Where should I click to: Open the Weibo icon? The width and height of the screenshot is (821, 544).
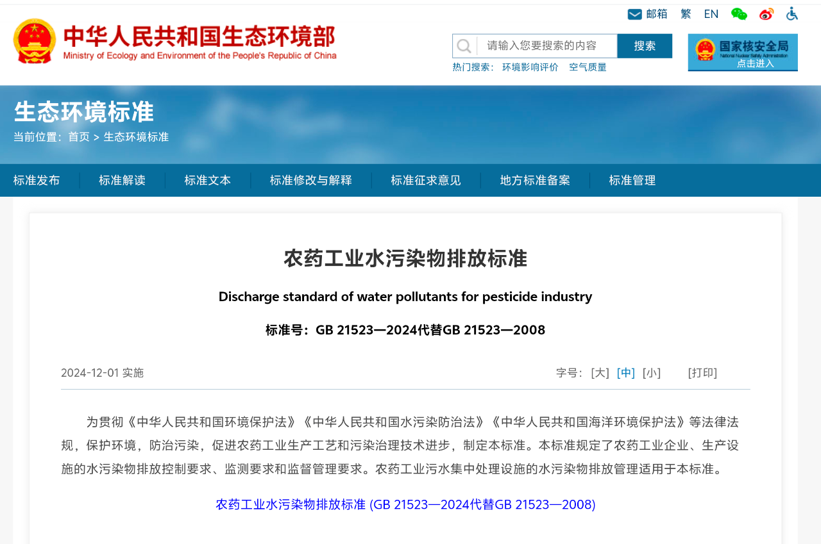click(766, 14)
